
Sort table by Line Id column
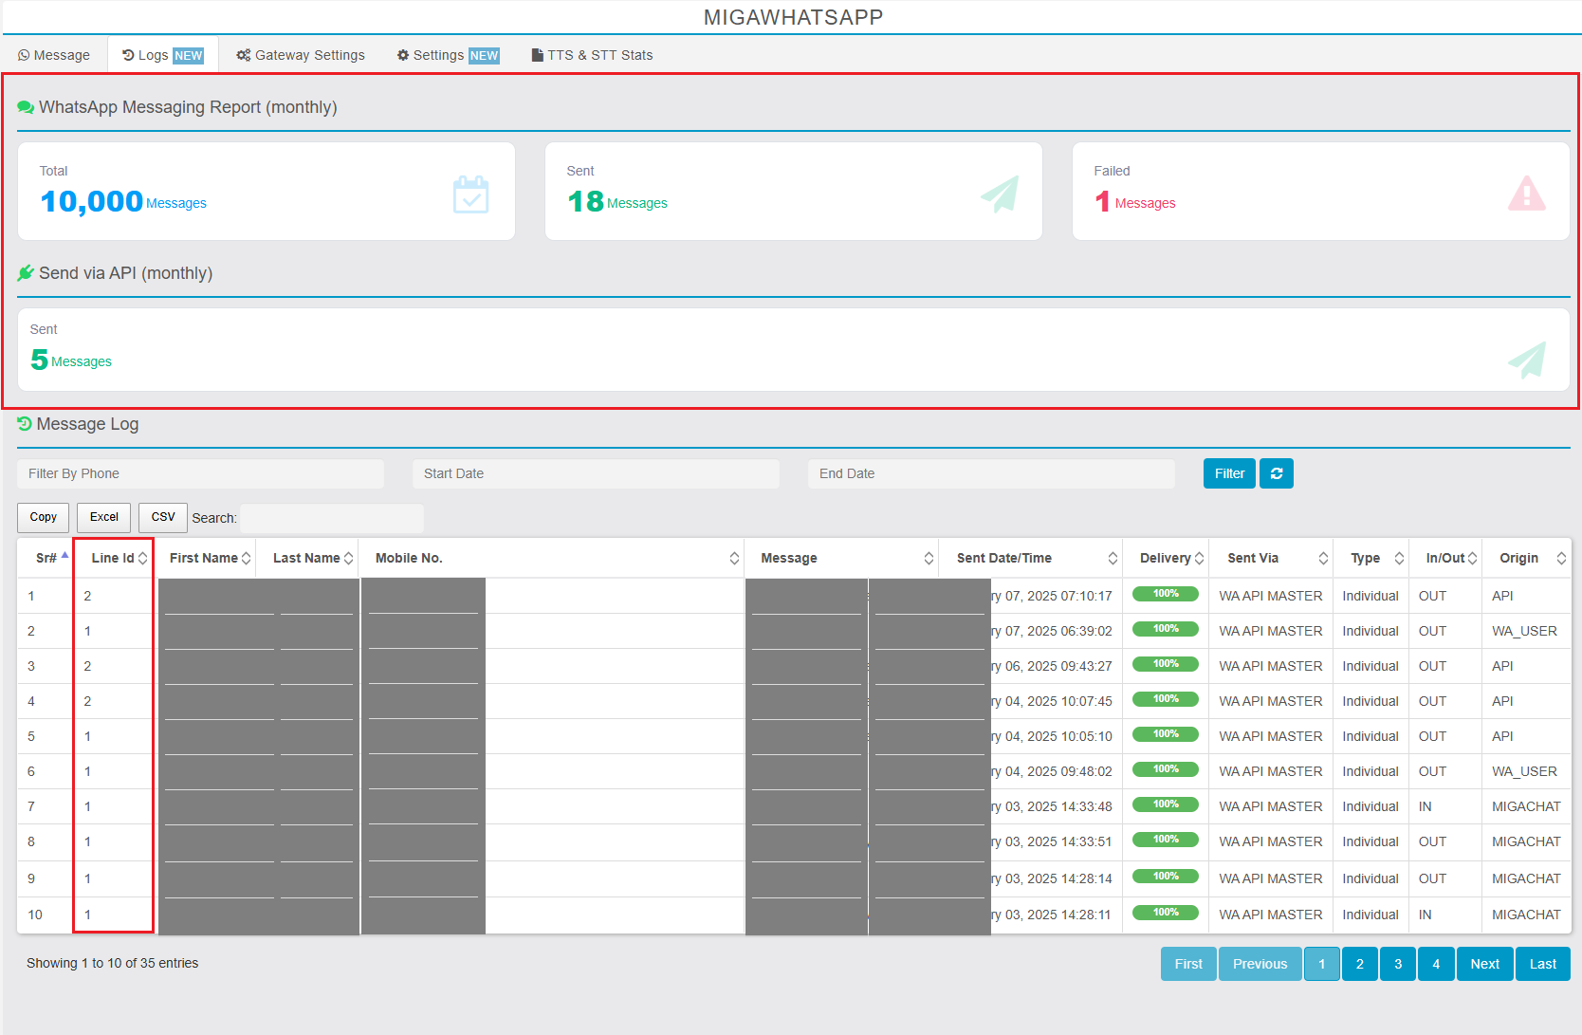click(113, 558)
